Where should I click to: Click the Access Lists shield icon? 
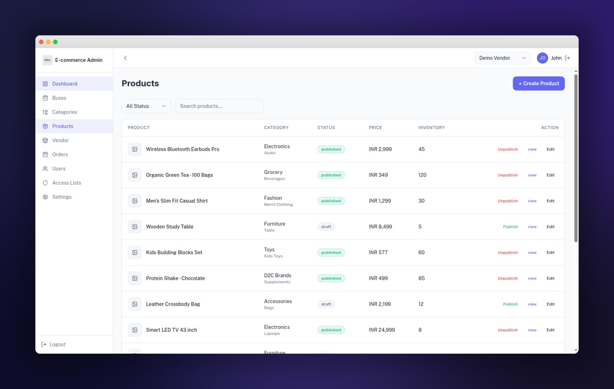pyautogui.click(x=45, y=183)
